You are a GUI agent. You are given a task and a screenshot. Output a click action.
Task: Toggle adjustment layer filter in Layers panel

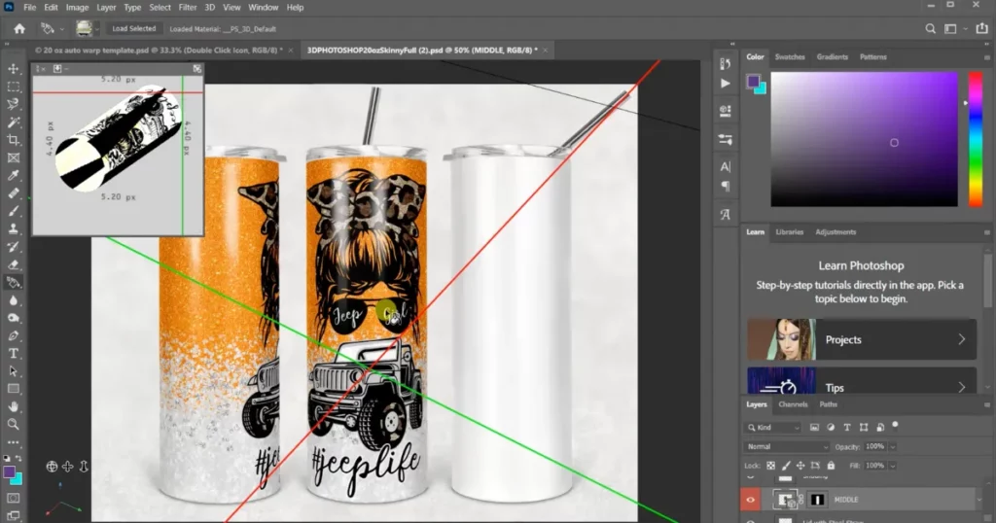[x=831, y=428]
